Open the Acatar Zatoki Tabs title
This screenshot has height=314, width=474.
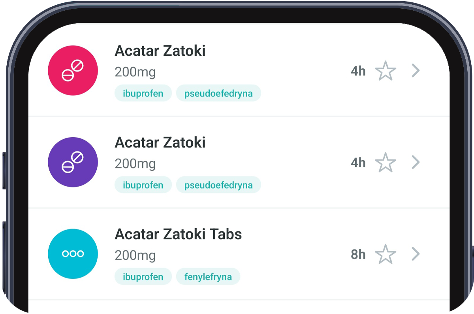[178, 234]
